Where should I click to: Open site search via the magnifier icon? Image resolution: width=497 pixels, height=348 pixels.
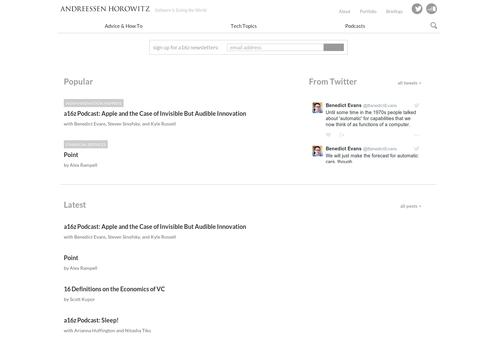434,26
